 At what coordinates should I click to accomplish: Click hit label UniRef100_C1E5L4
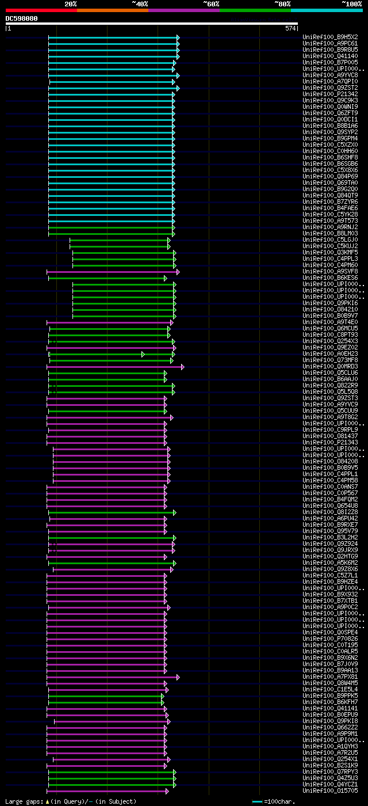coord(330,690)
